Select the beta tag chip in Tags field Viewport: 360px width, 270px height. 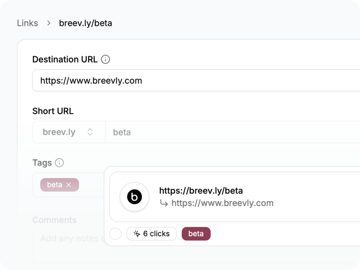pos(54,185)
